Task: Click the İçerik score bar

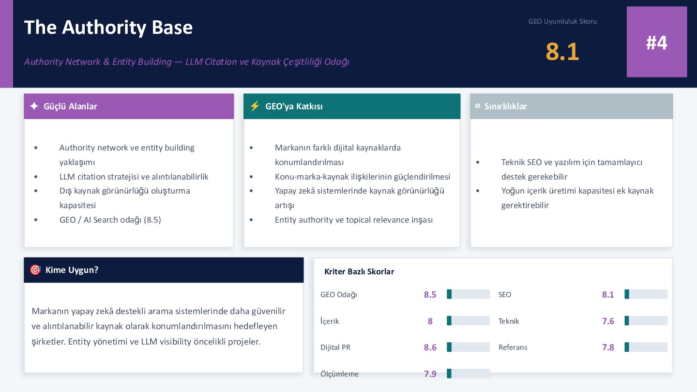Action: (468, 320)
